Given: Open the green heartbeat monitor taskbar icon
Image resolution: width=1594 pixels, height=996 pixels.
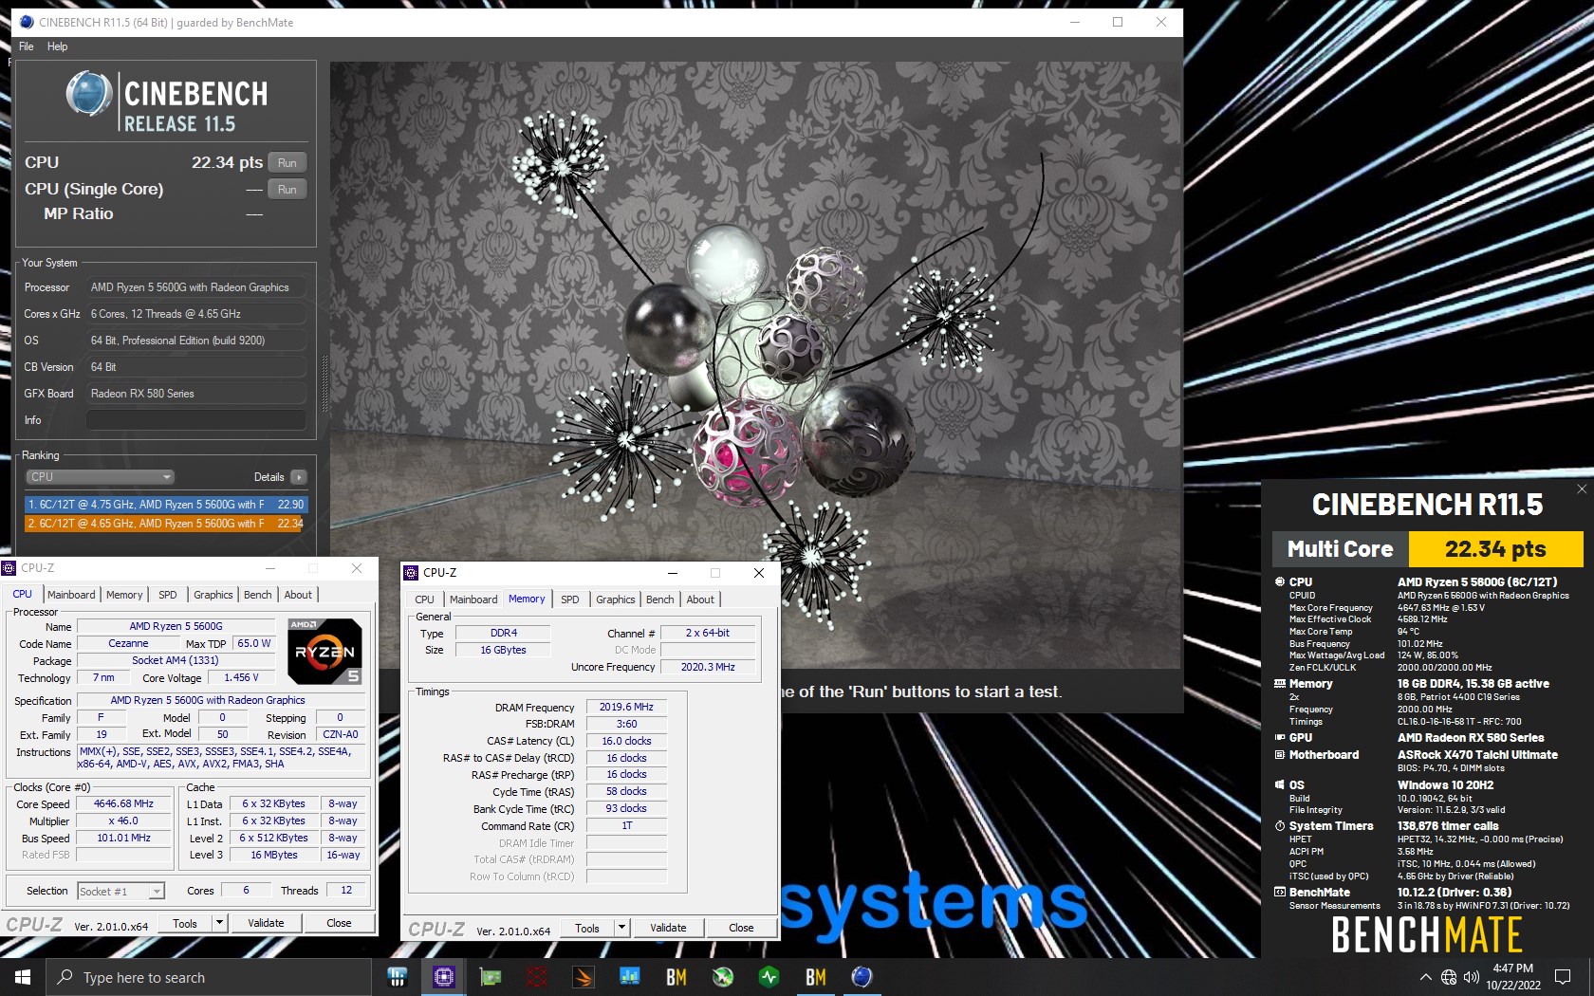Looking at the screenshot, I should [769, 977].
